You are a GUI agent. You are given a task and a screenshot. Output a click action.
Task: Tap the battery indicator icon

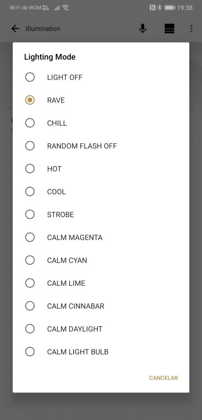170,7
